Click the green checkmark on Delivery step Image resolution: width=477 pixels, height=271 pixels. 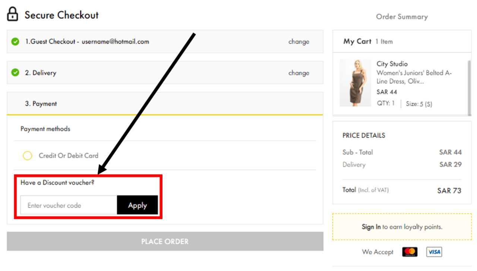point(15,73)
